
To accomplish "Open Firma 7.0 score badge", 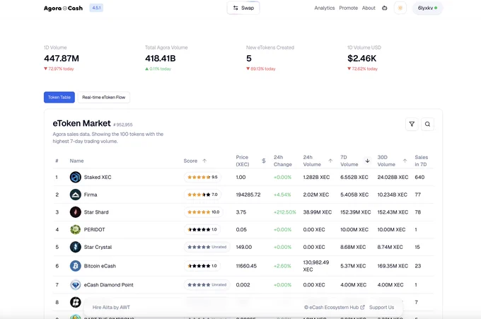I will pos(202,195).
